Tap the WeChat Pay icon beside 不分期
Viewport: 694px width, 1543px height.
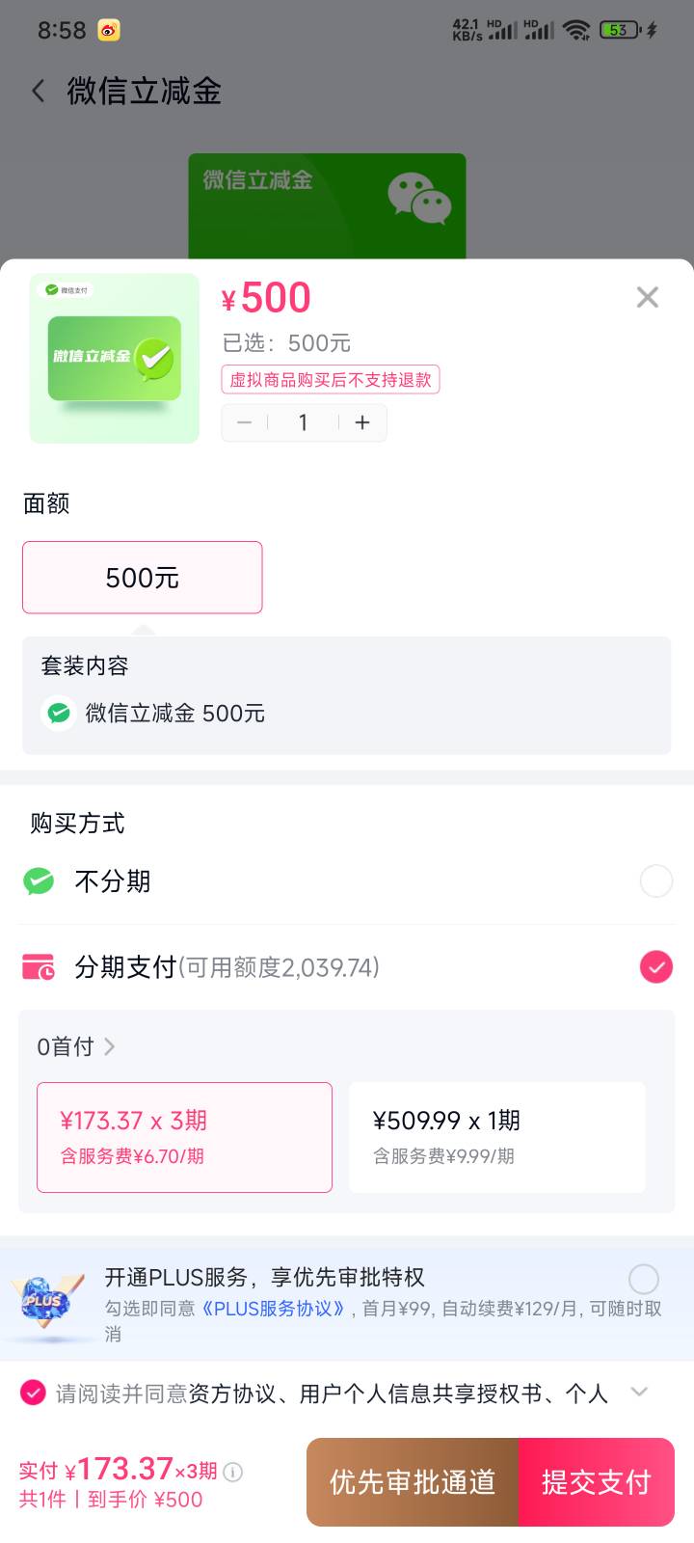tap(39, 880)
